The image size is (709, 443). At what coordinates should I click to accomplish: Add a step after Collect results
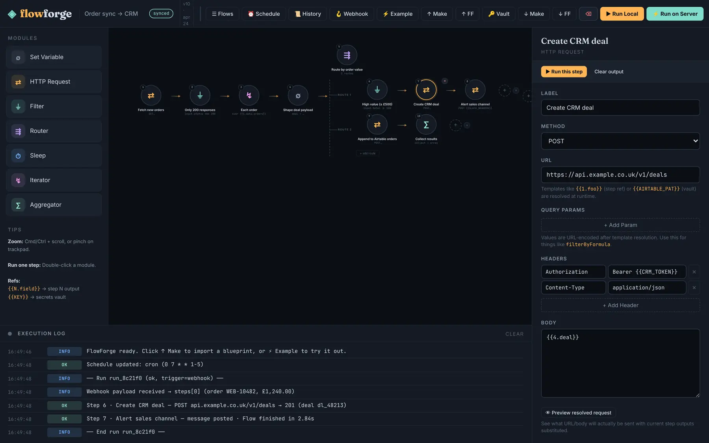tap(456, 125)
